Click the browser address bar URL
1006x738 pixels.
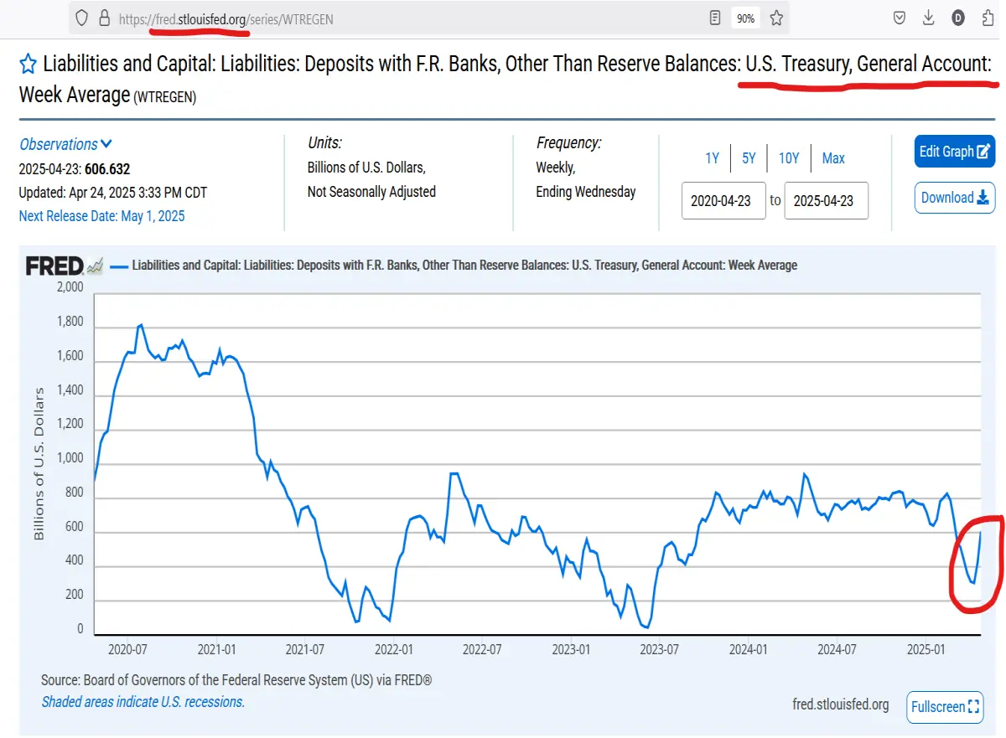pos(225,18)
